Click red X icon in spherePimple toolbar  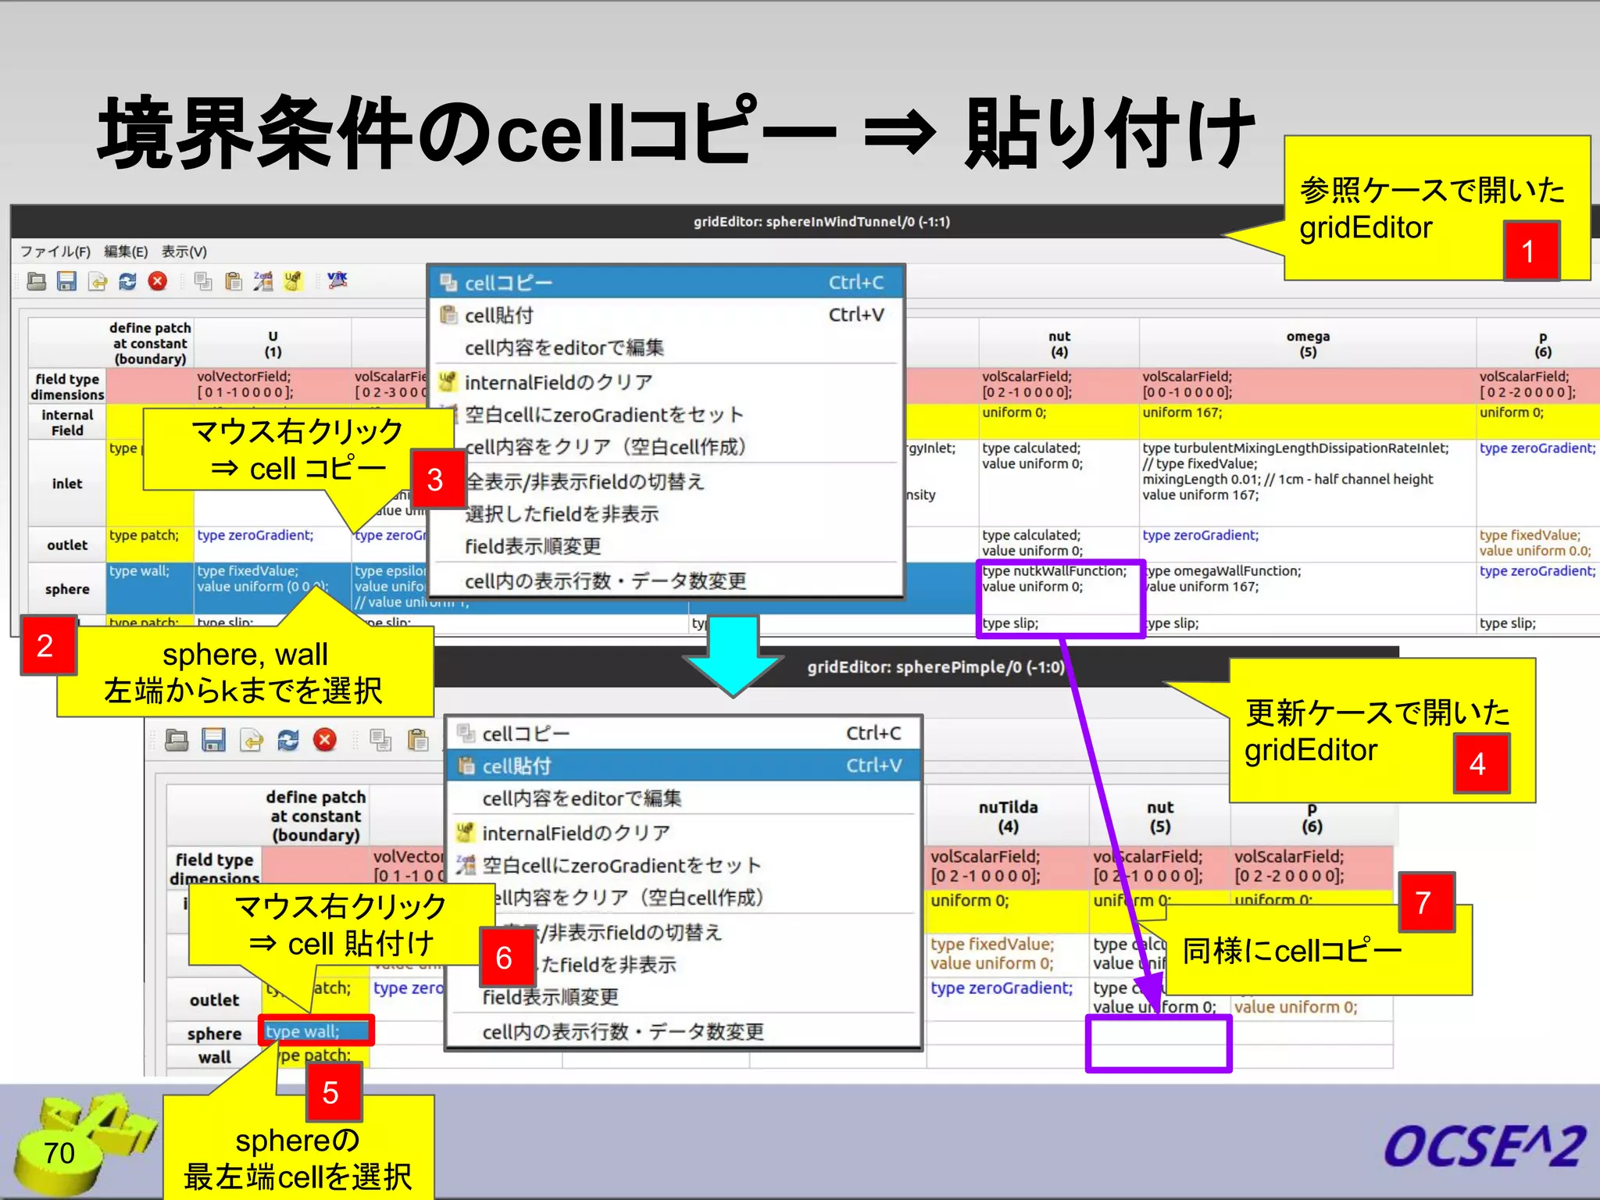tap(325, 740)
